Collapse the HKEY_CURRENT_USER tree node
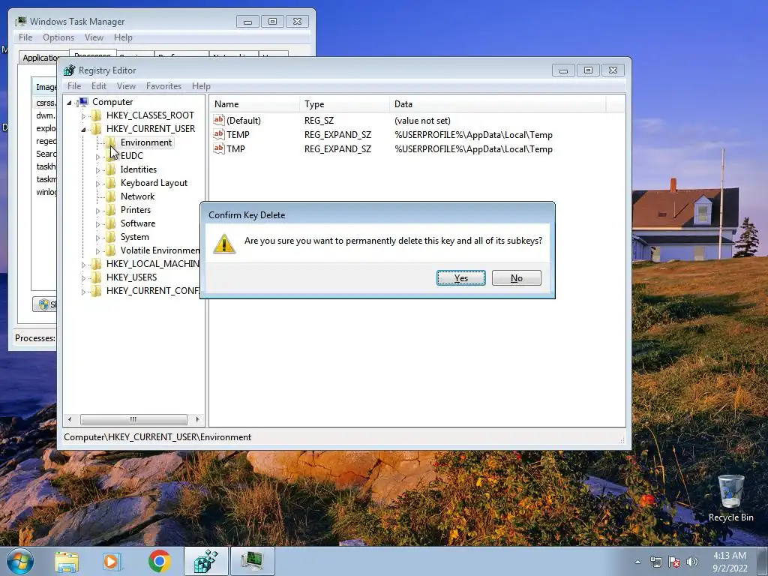This screenshot has height=576, width=768. coord(83,129)
